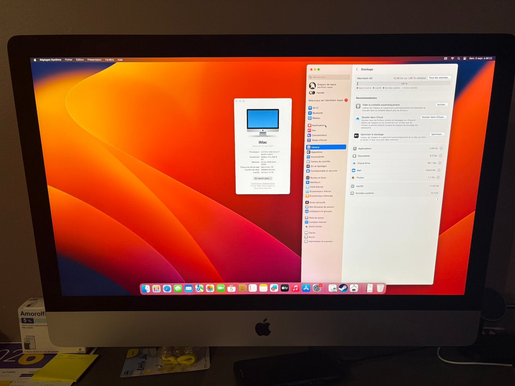
Task: Open the Réglages Système menu
Action: click(x=50, y=60)
